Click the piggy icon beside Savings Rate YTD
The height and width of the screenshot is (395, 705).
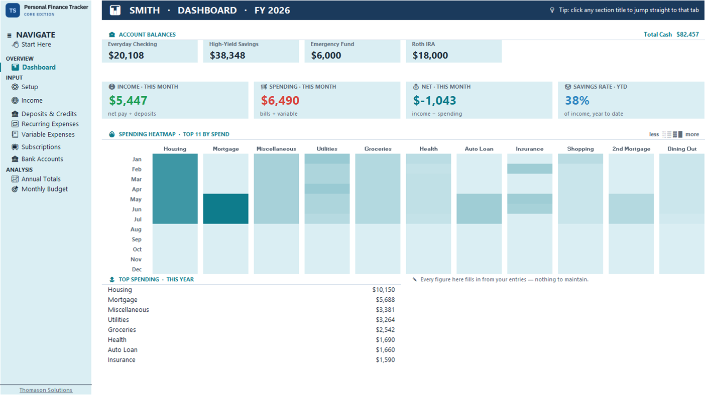coord(568,87)
